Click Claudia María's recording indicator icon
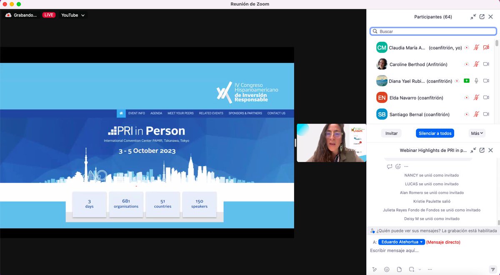This screenshot has height=275, width=500. tap(467, 48)
